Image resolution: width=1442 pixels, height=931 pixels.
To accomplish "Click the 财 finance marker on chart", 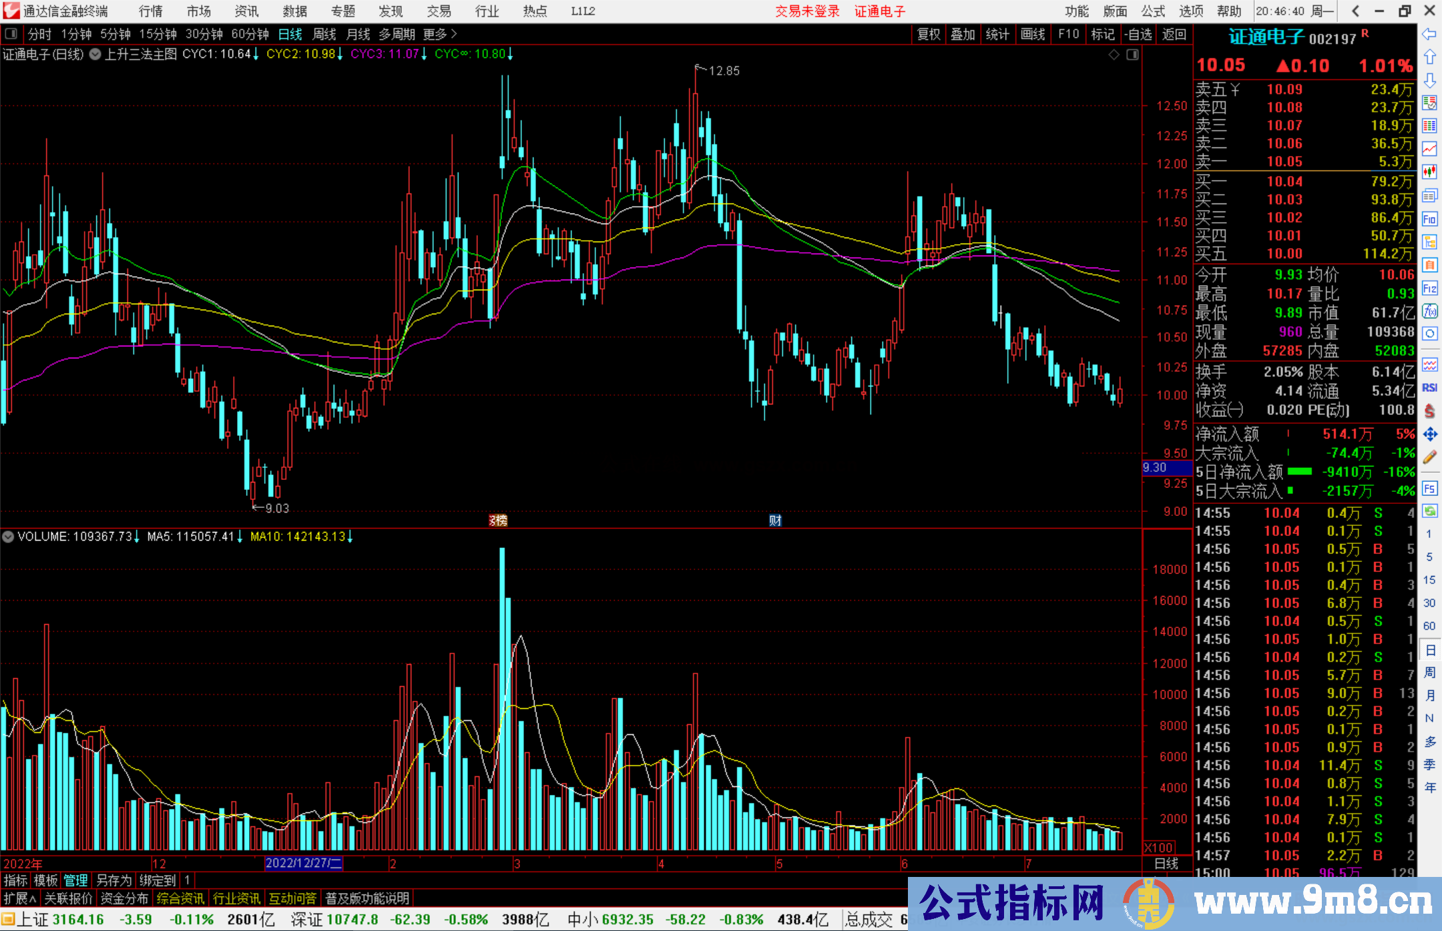I will 775,521.
